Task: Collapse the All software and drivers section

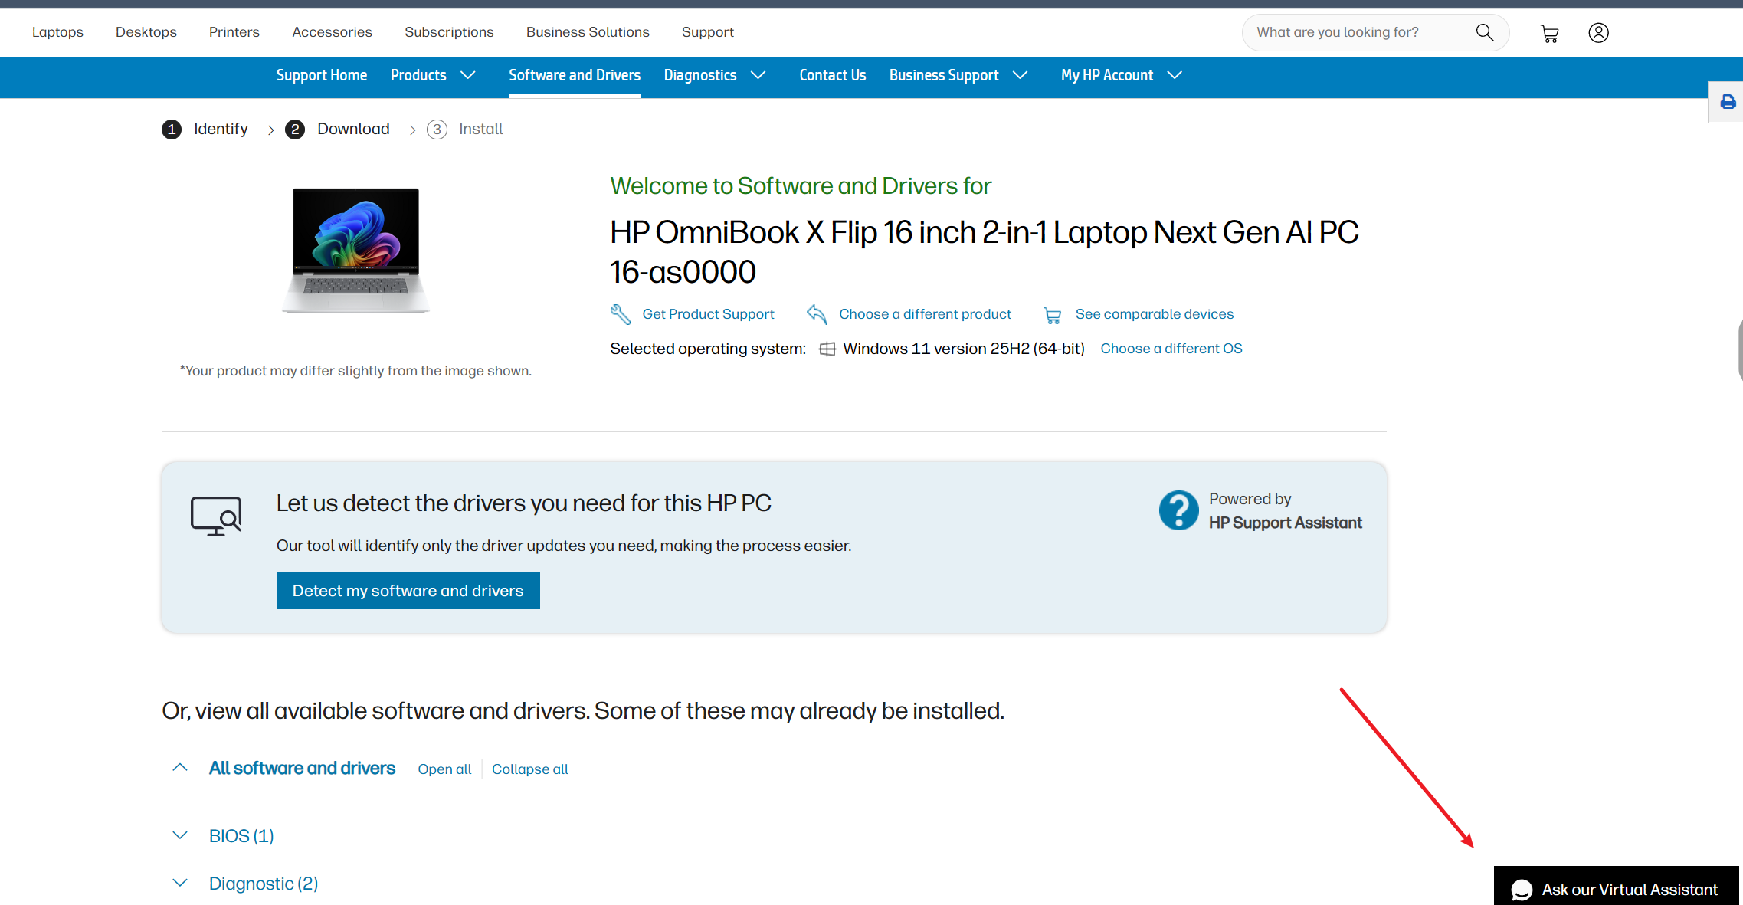Action: pyautogui.click(x=180, y=768)
